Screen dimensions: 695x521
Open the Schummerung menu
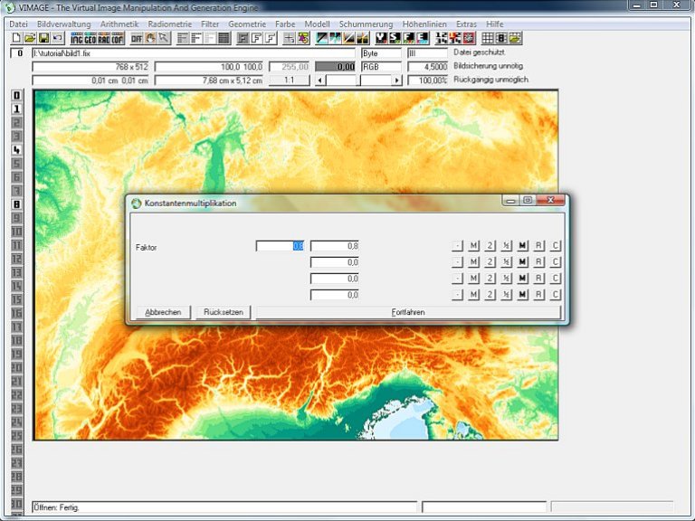366,24
